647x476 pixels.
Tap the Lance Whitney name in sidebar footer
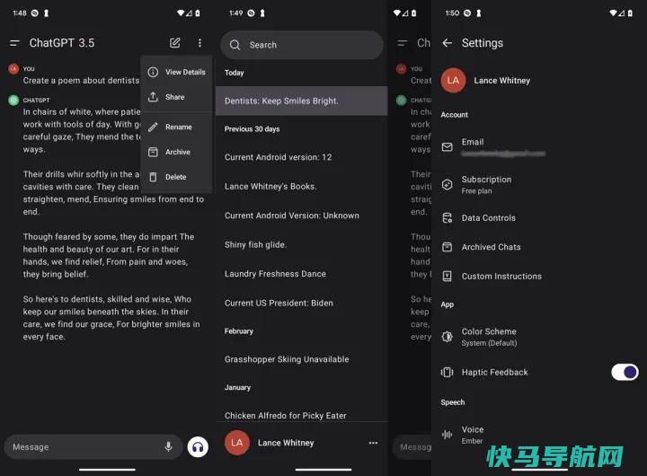pos(286,443)
